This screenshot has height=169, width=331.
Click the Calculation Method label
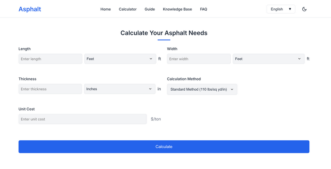(184, 79)
